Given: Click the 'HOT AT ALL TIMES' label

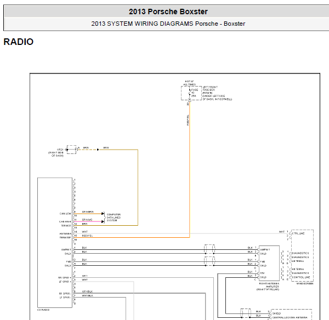Looking at the screenshot, I should (x=189, y=83).
